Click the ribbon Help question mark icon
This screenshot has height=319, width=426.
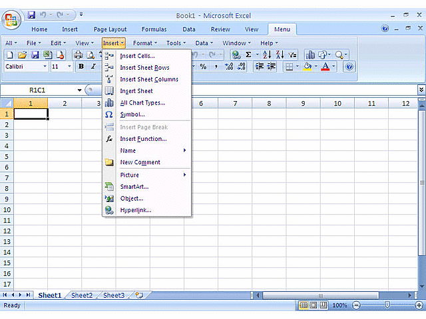[385, 28]
